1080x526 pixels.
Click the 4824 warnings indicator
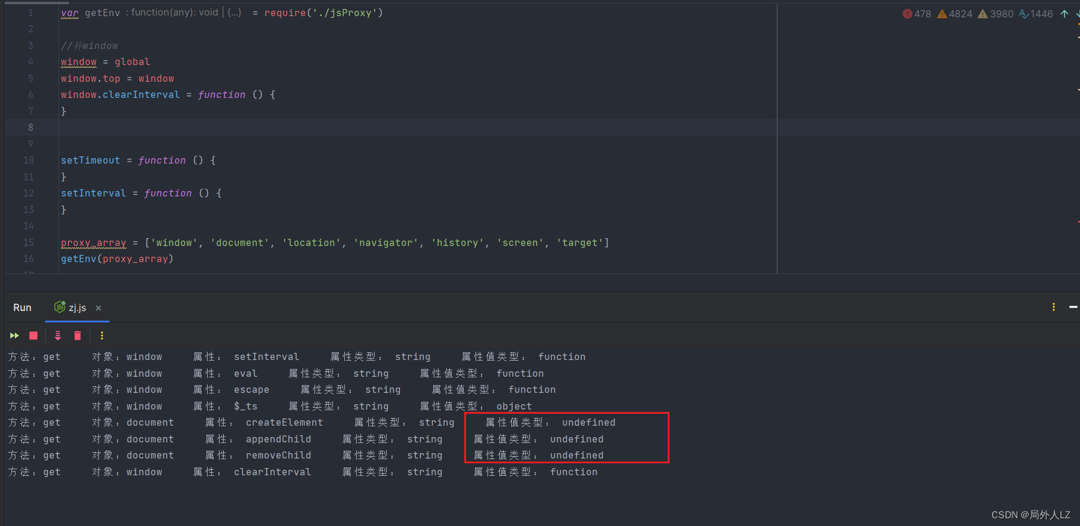(955, 14)
